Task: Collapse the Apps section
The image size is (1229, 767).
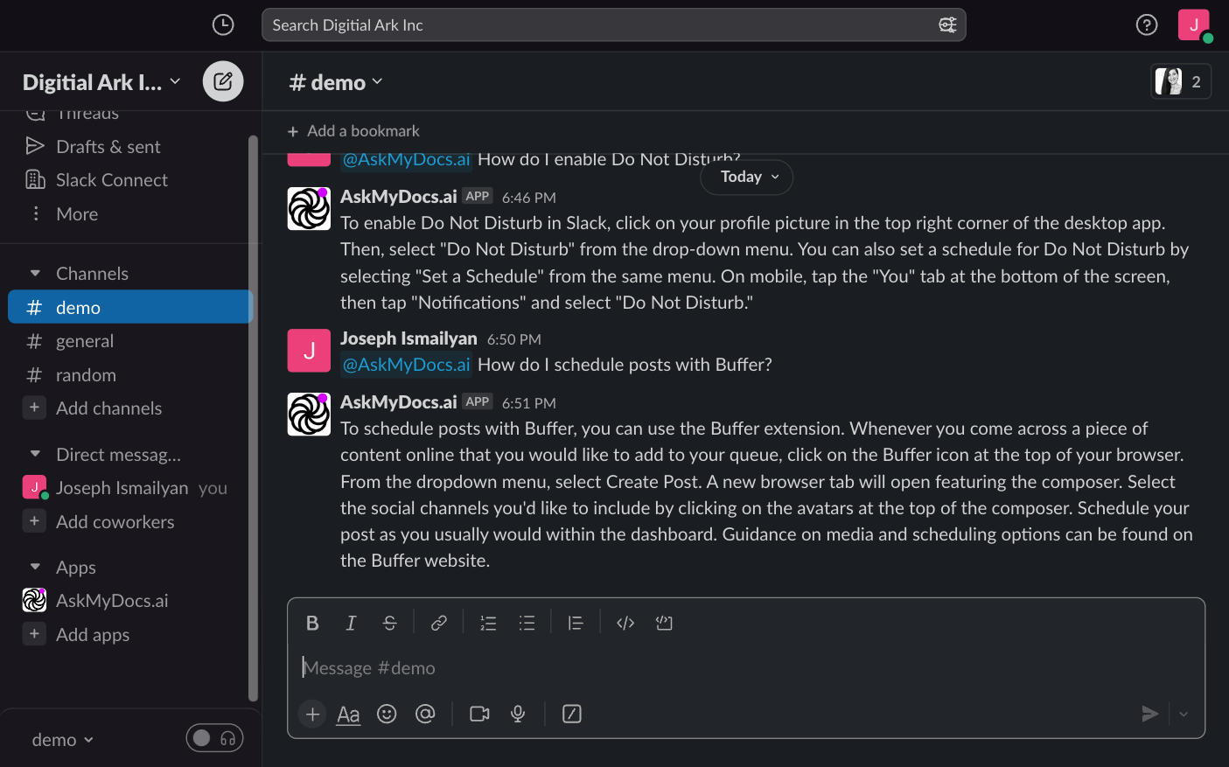Action: [x=35, y=567]
